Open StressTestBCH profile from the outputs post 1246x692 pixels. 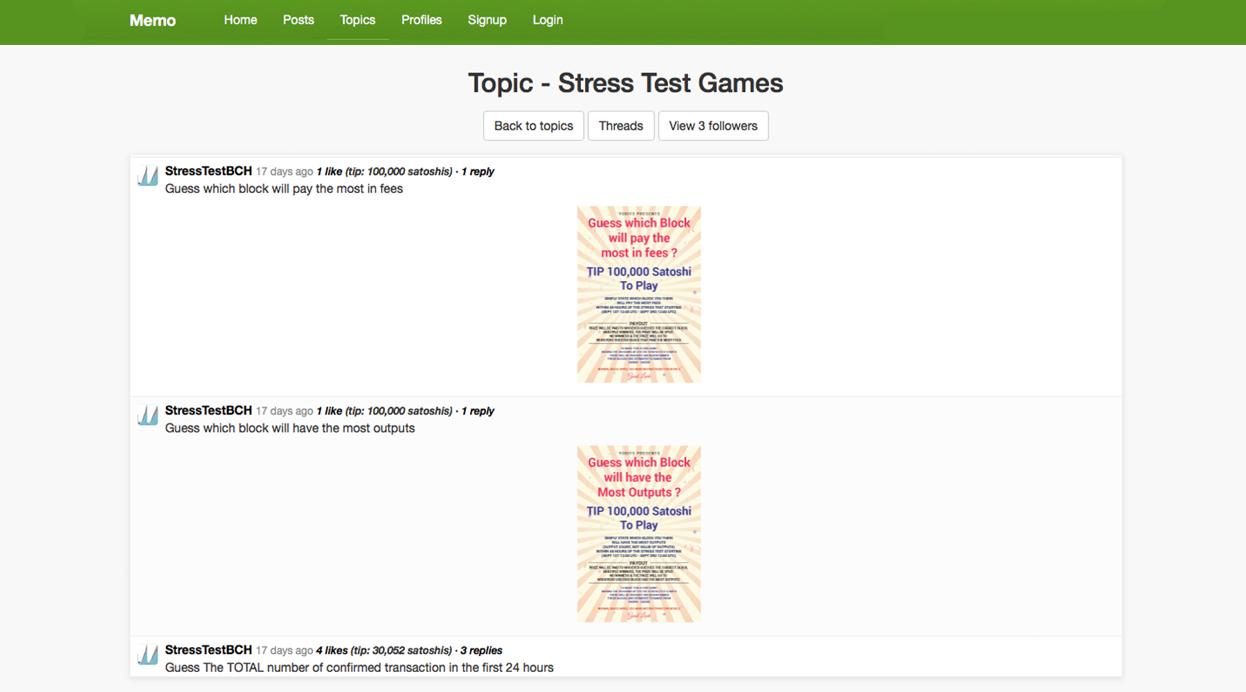(208, 410)
